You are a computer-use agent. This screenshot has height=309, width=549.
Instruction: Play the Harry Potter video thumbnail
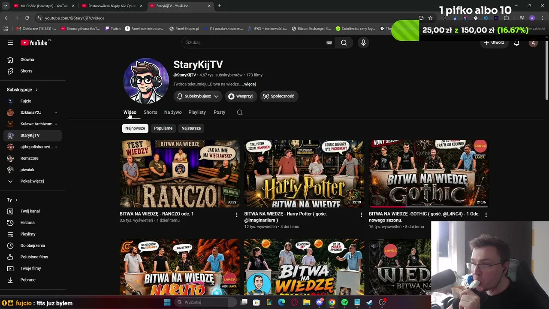304,173
